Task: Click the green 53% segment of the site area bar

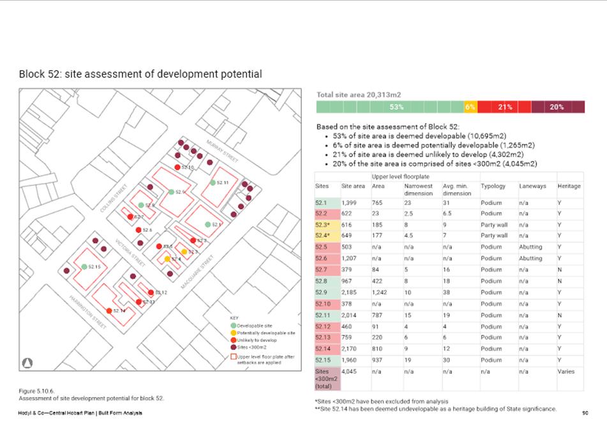Action: pyautogui.click(x=390, y=107)
